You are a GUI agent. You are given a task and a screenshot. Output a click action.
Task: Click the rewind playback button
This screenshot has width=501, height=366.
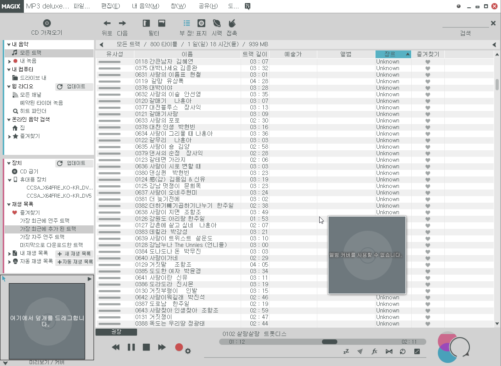click(x=116, y=347)
